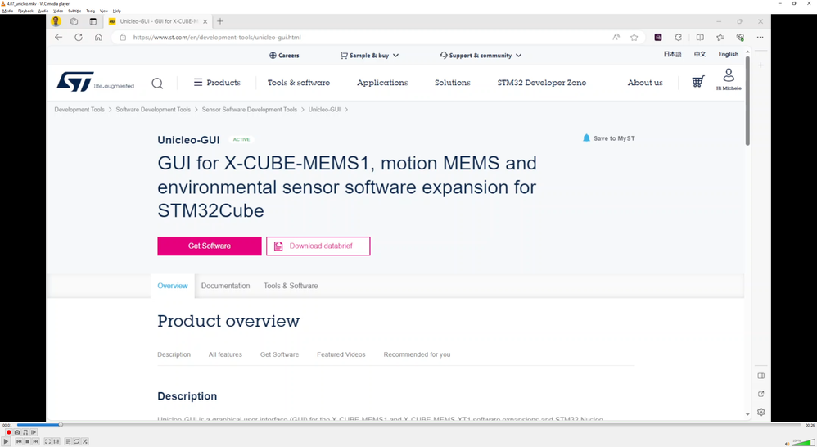Toggle the A-B loop button in VLC

(x=25, y=432)
